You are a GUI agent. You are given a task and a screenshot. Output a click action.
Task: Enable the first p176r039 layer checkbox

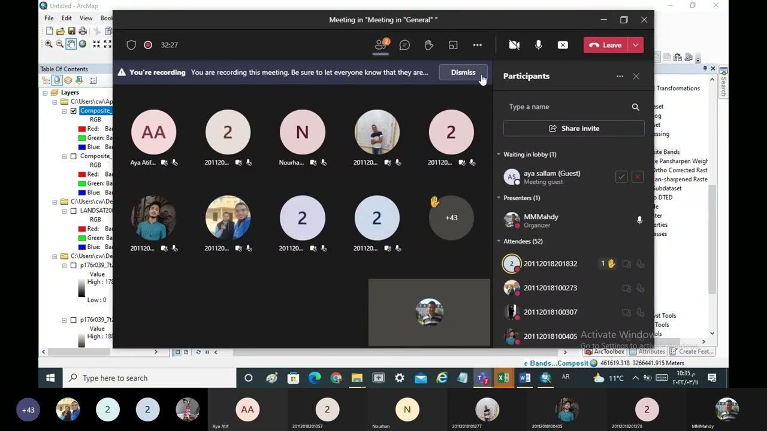coord(74,265)
